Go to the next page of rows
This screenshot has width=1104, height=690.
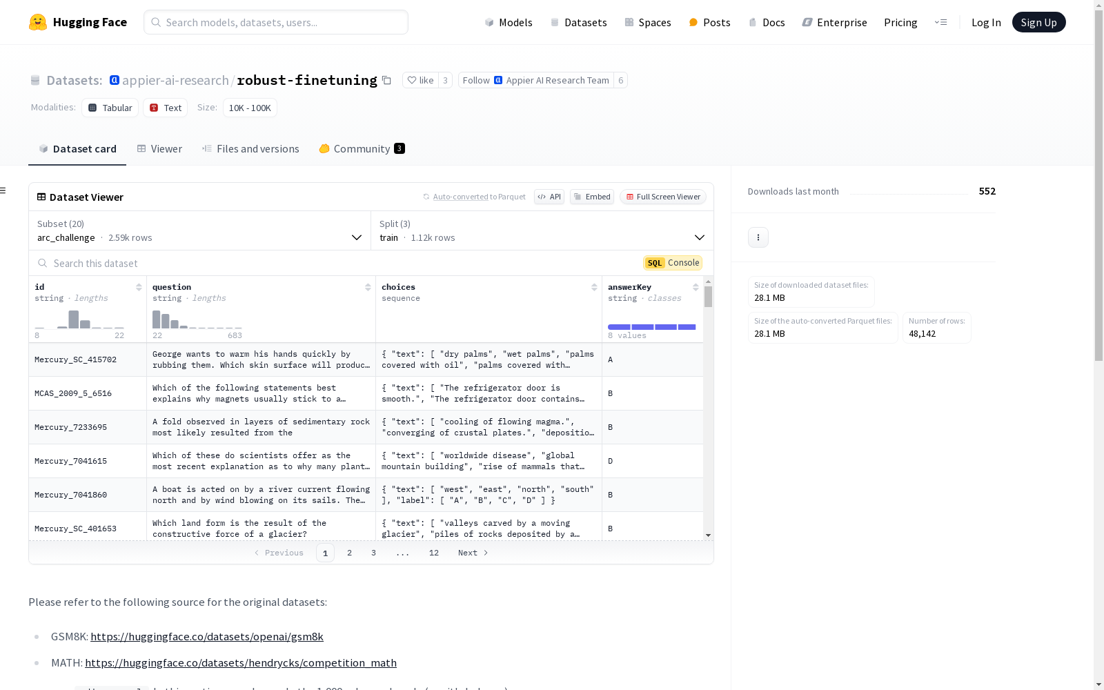473,553
